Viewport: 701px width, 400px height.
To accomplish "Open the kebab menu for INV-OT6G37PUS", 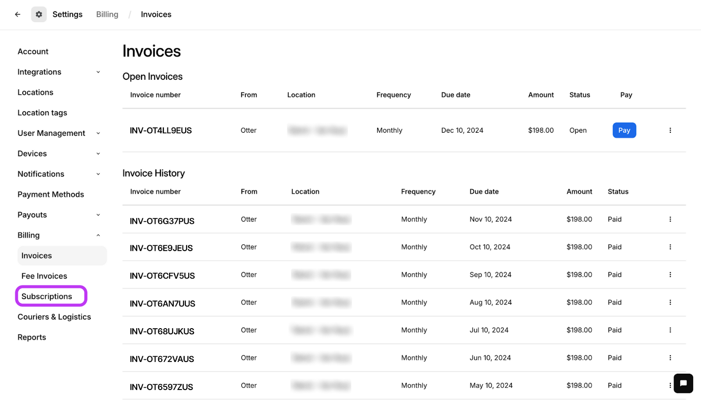I will coord(670,219).
